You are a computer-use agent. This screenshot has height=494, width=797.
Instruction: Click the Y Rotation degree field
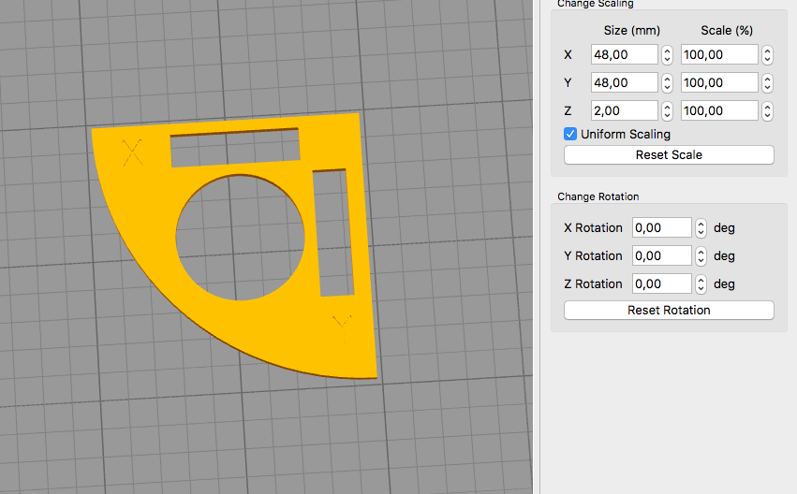pyautogui.click(x=661, y=255)
